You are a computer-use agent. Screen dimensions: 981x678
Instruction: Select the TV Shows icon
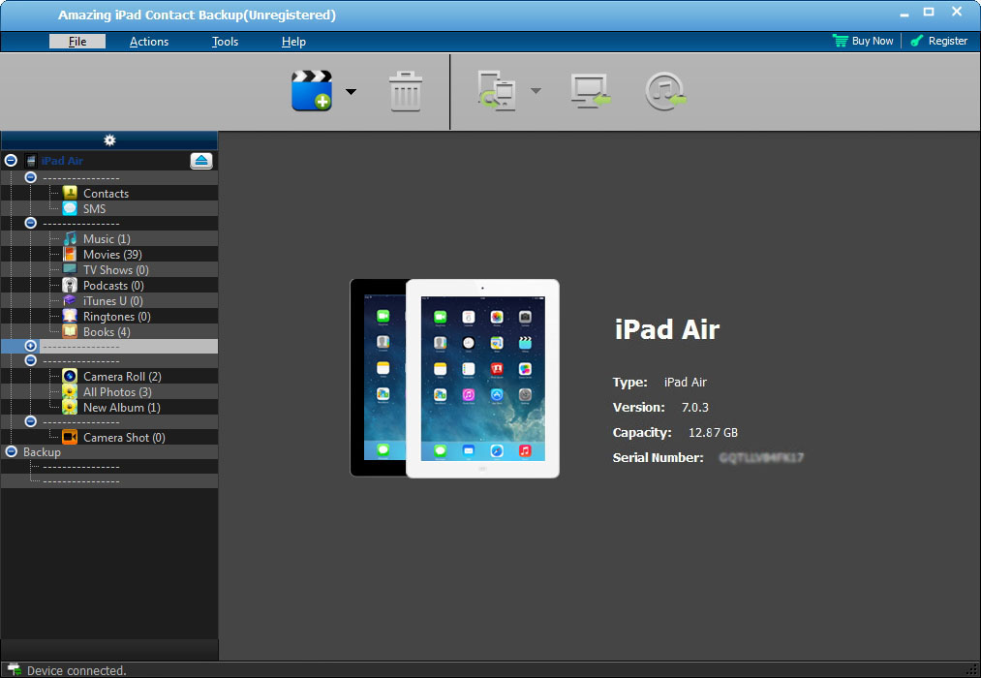(70, 269)
